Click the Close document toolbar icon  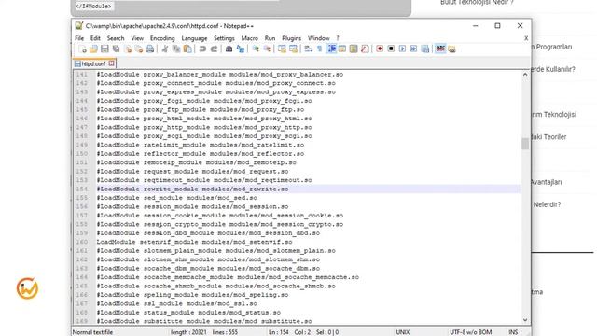tap(128, 49)
